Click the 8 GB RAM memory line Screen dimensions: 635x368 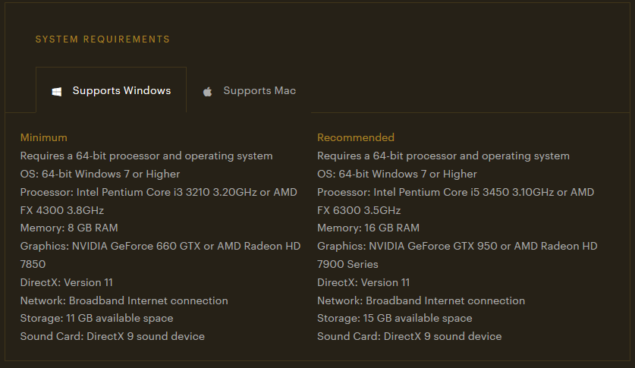pos(69,228)
